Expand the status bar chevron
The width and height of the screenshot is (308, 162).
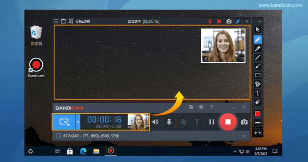244,136
